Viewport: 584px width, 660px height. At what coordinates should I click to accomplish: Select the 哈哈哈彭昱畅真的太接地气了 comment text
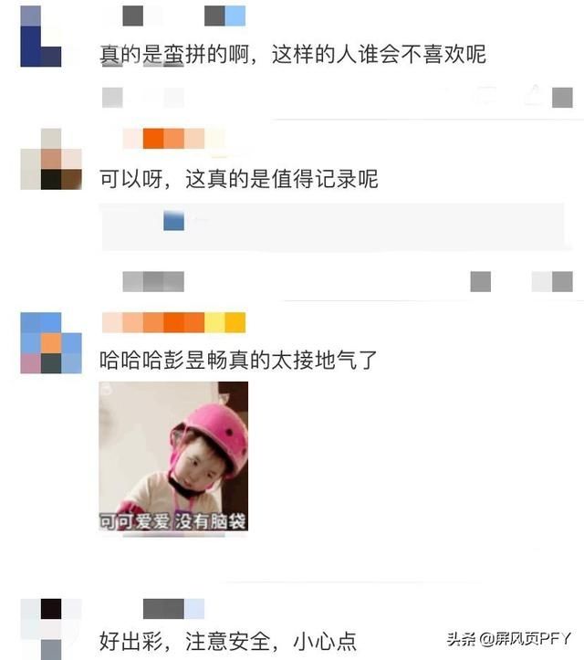click(x=238, y=361)
